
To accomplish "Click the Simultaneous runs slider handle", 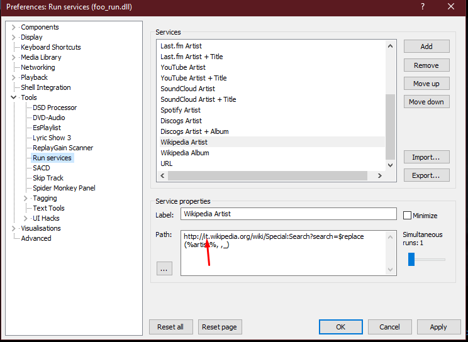I will pyautogui.click(x=411, y=259).
